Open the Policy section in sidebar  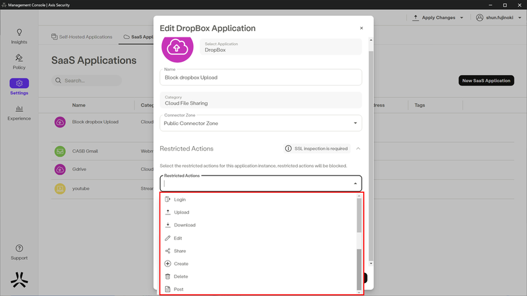19,62
